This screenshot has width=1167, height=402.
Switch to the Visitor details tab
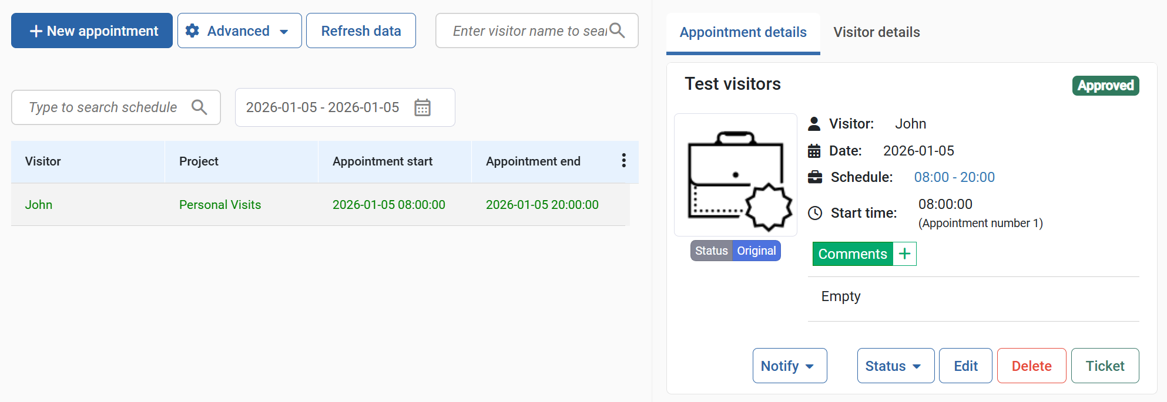(x=876, y=32)
